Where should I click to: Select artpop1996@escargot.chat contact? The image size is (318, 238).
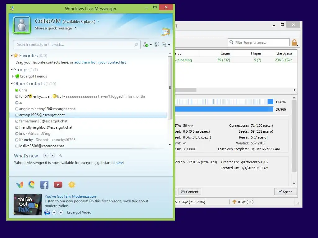click(88, 115)
